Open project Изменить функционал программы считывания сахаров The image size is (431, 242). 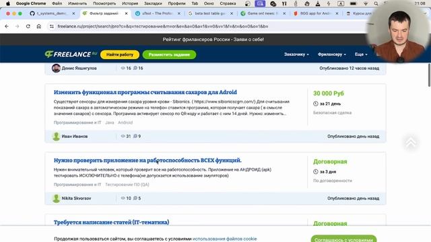click(x=145, y=92)
